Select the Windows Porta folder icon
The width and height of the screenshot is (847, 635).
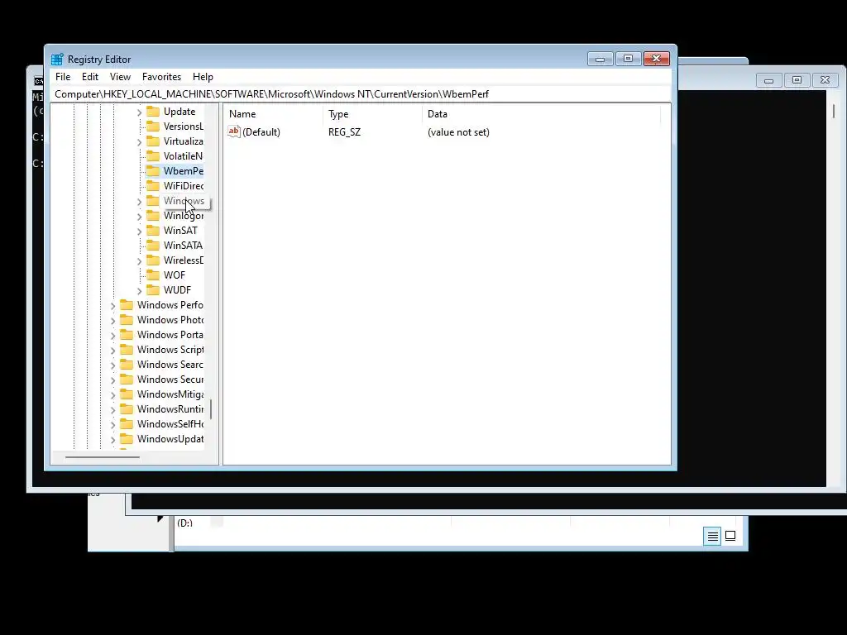pos(127,335)
